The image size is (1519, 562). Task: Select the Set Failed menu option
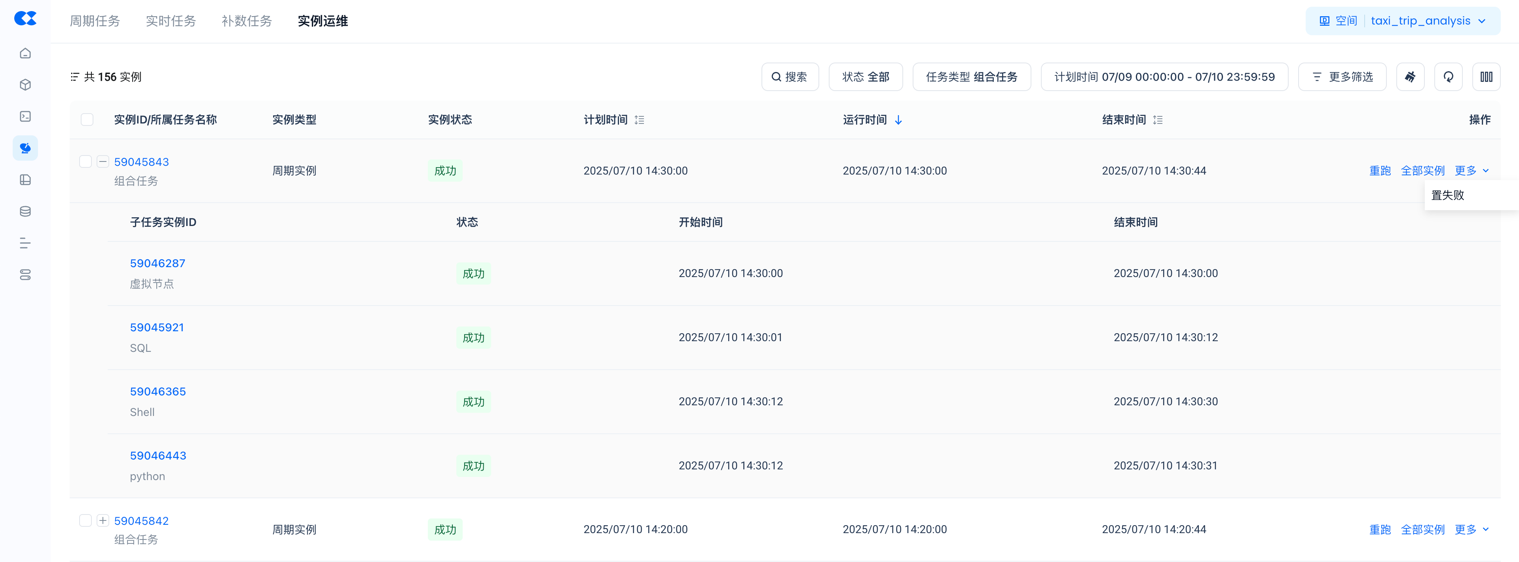pos(1447,195)
